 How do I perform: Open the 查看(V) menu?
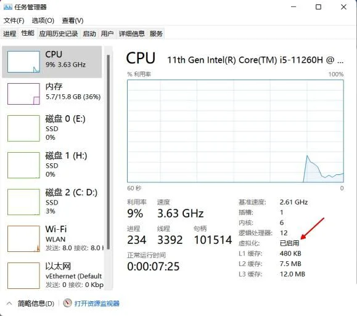[x=73, y=21]
